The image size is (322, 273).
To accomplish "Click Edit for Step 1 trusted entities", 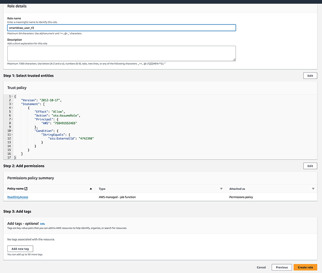I will point(310,75).
